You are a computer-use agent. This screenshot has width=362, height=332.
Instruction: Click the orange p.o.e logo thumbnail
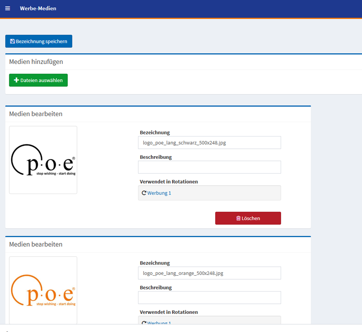(x=43, y=290)
